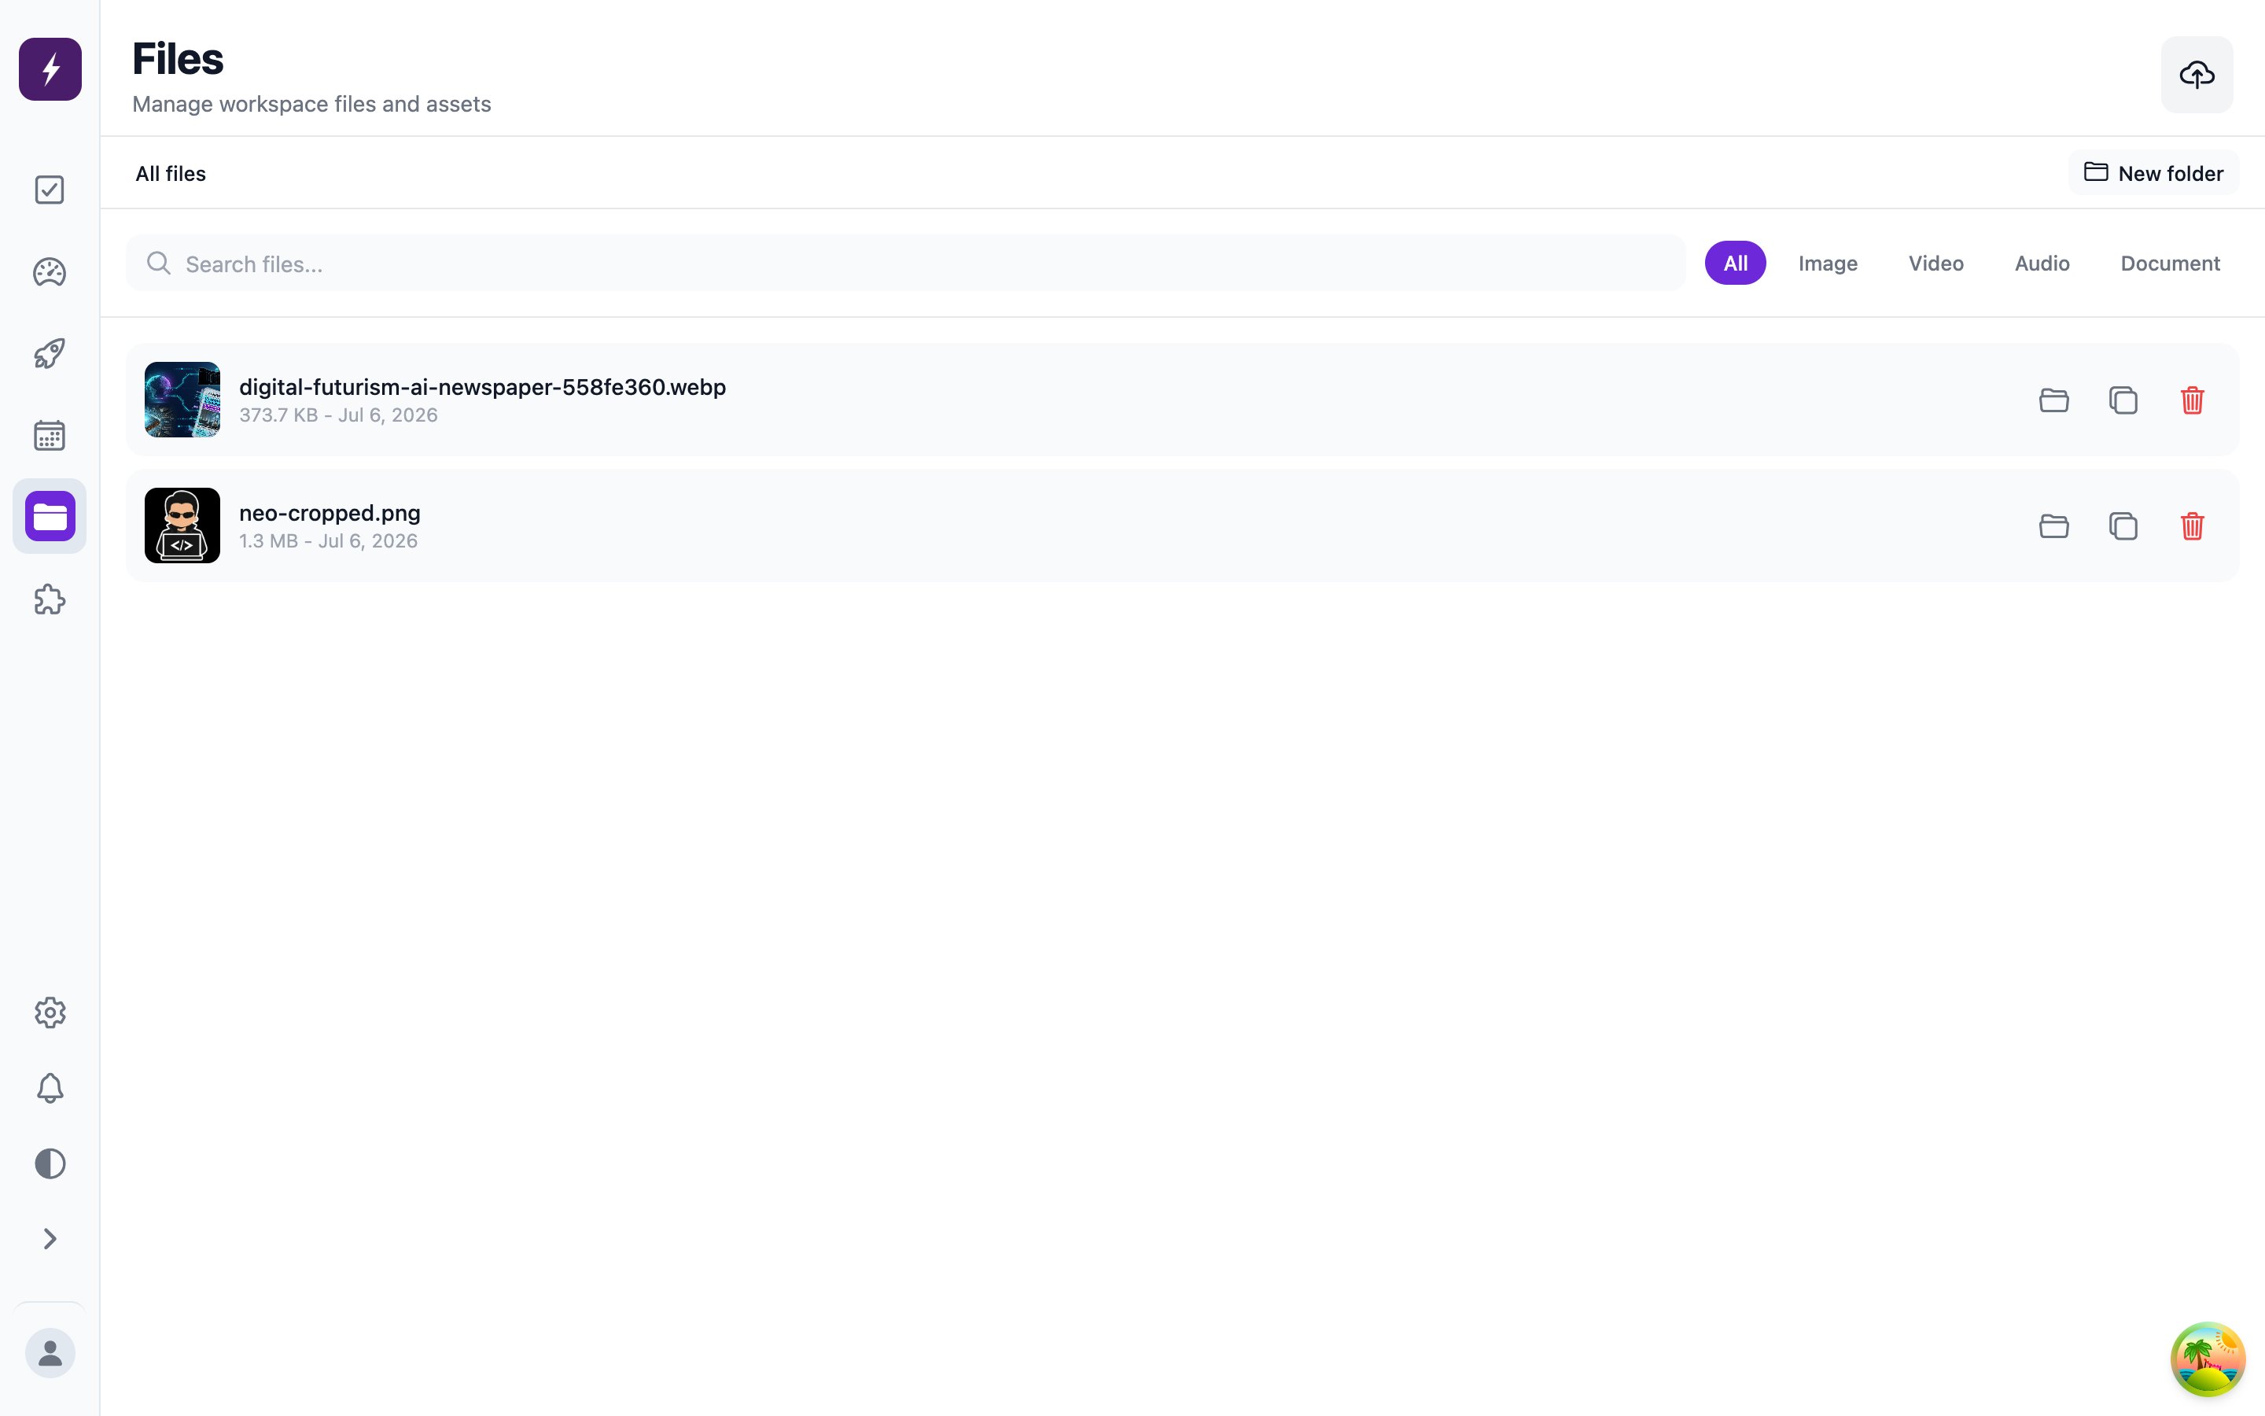This screenshot has width=2265, height=1416.
Task: Open the tasks checkbox sidebar icon
Action: pyautogui.click(x=50, y=190)
